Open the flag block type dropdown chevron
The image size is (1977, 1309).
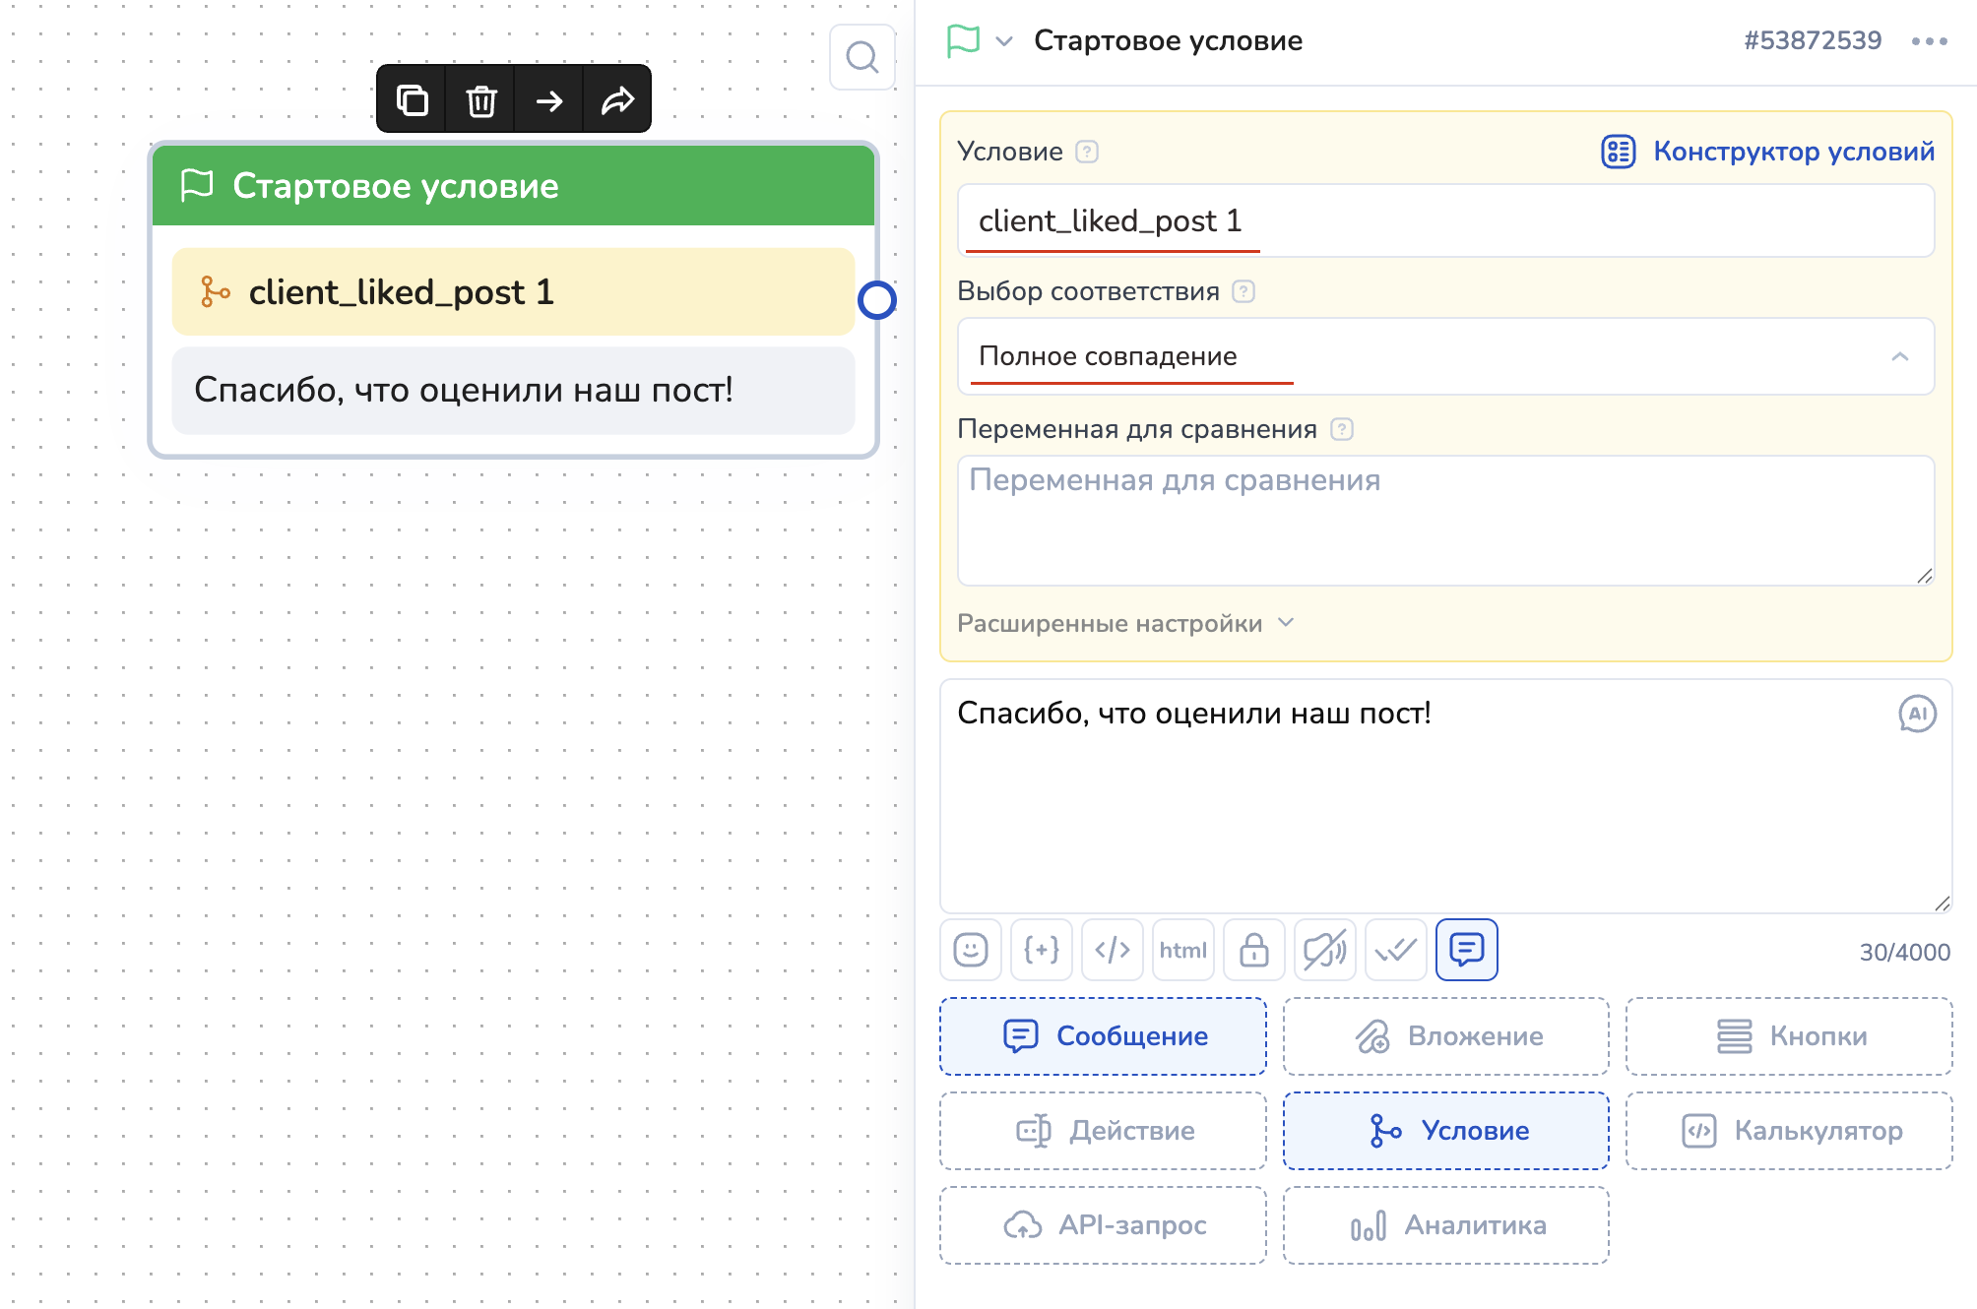click(1004, 41)
